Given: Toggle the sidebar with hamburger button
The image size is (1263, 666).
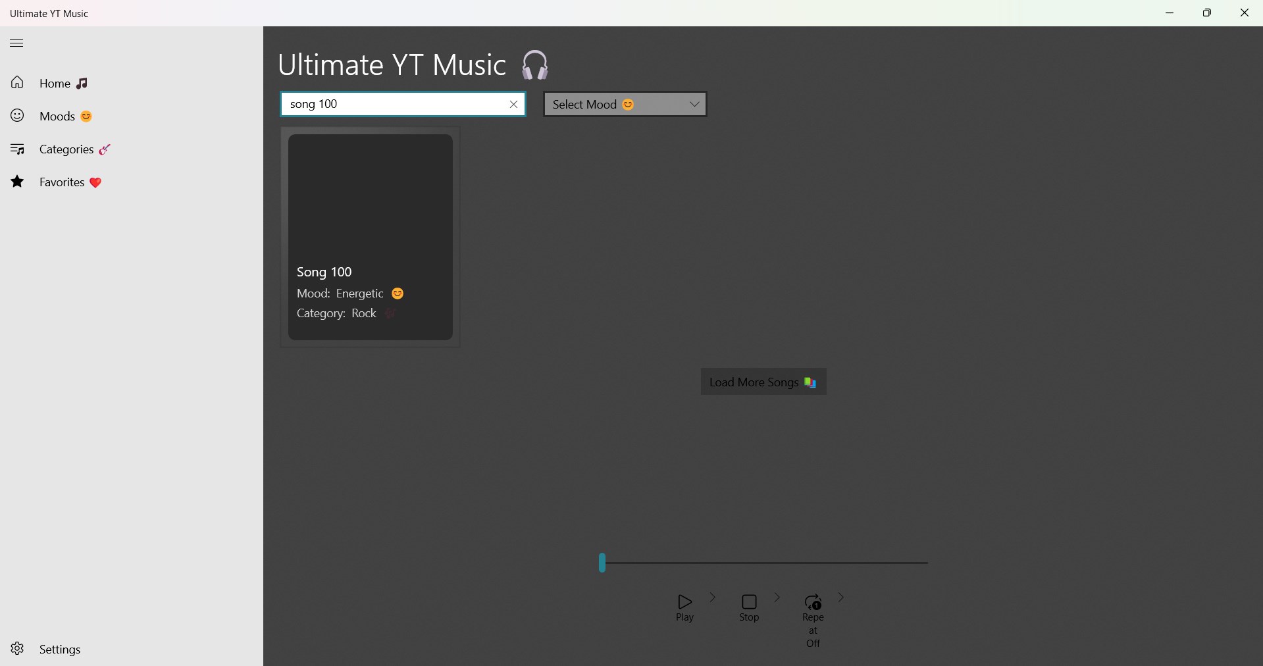Looking at the screenshot, I should pyautogui.click(x=16, y=43).
